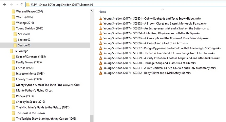Select file name A Broom Closet and Satan's Monopoly Board.mkv
The width and height of the screenshot is (226, 122).
155,24
